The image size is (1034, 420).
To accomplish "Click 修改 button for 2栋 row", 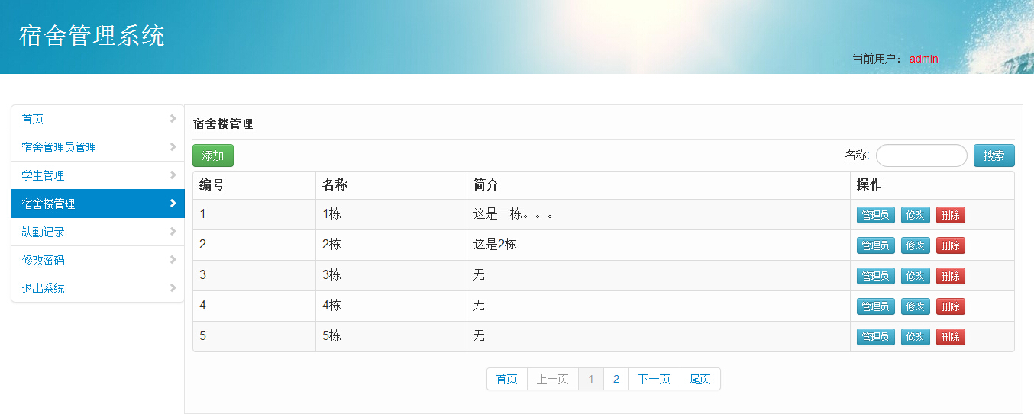I will (x=915, y=245).
